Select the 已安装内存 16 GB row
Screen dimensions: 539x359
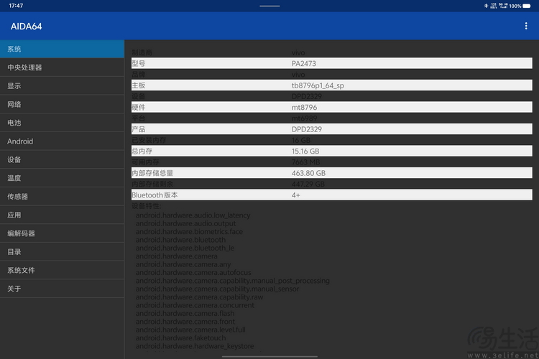coord(332,140)
